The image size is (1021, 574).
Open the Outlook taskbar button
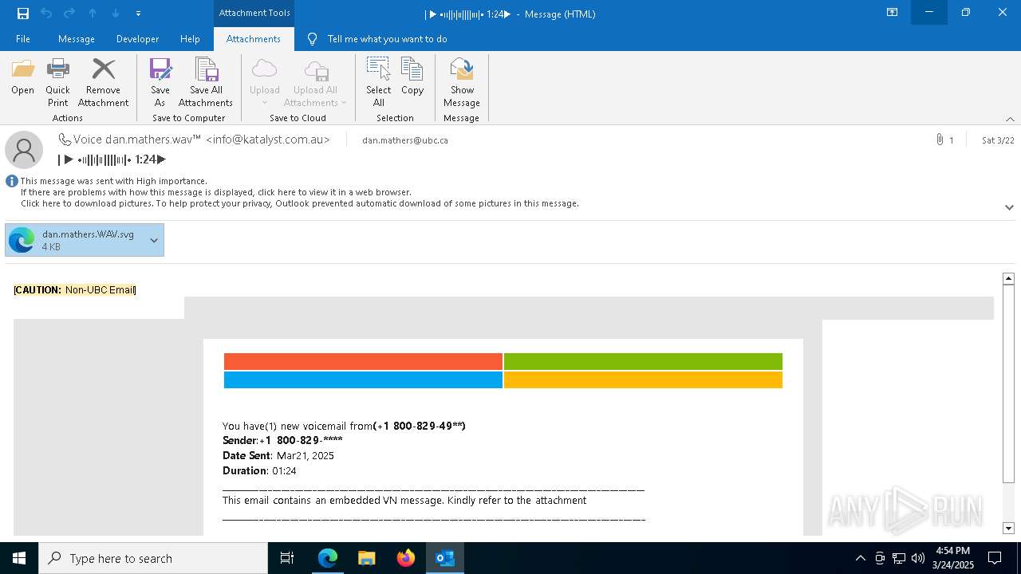(445, 558)
